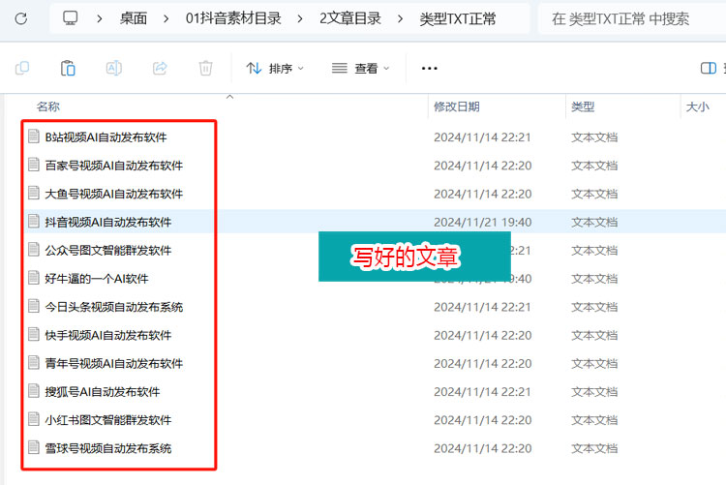Click the 2024/11/21 19:40 date of 抖音视频AI自动发布软件
Viewport: 726px width, 485px height.
point(482,223)
